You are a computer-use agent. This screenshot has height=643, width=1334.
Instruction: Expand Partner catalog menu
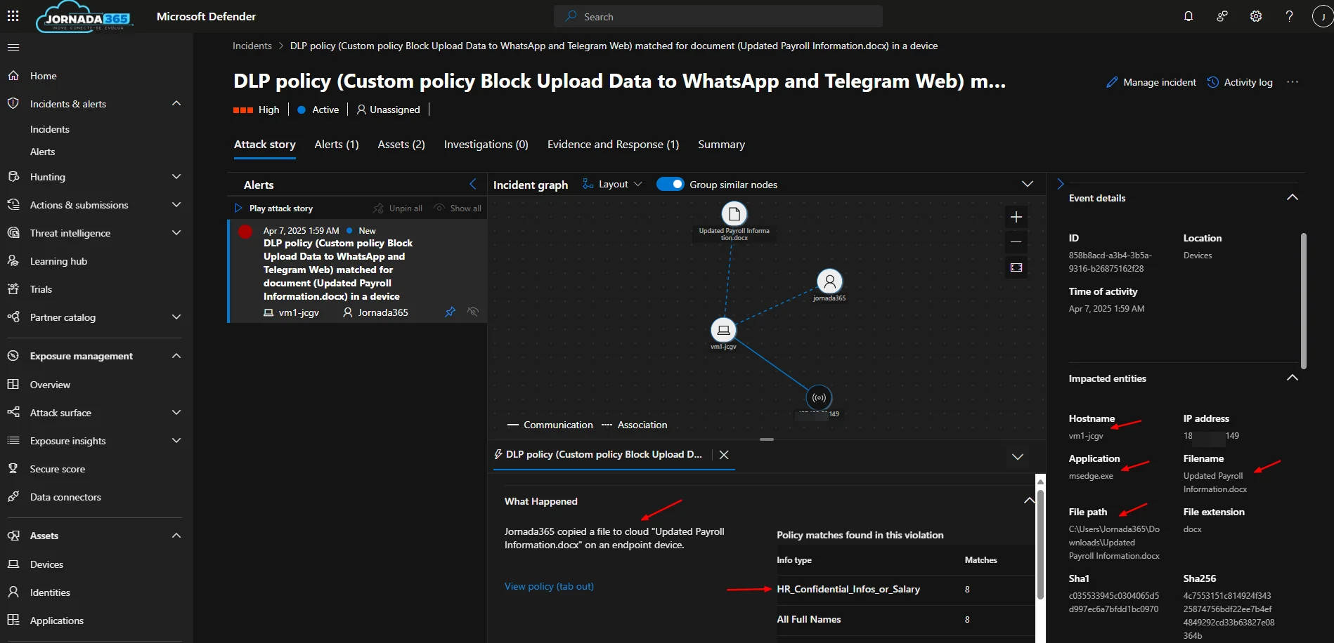176,317
